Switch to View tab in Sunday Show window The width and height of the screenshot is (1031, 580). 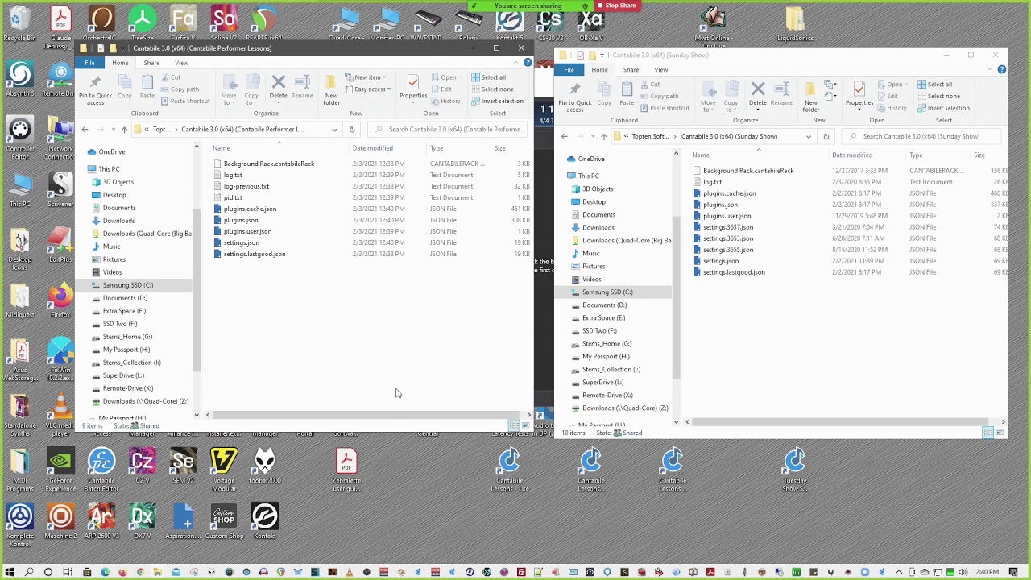tap(661, 70)
